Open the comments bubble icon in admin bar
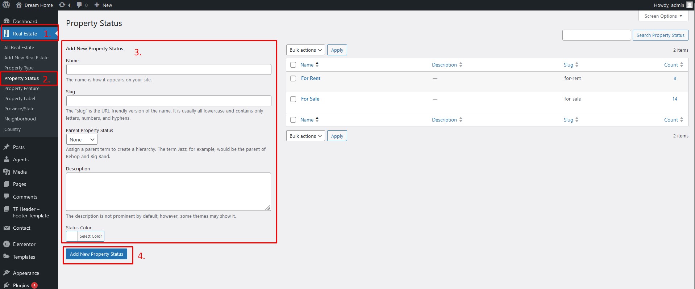The height and width of the screenshot is (289, 695). pos(79,5)
